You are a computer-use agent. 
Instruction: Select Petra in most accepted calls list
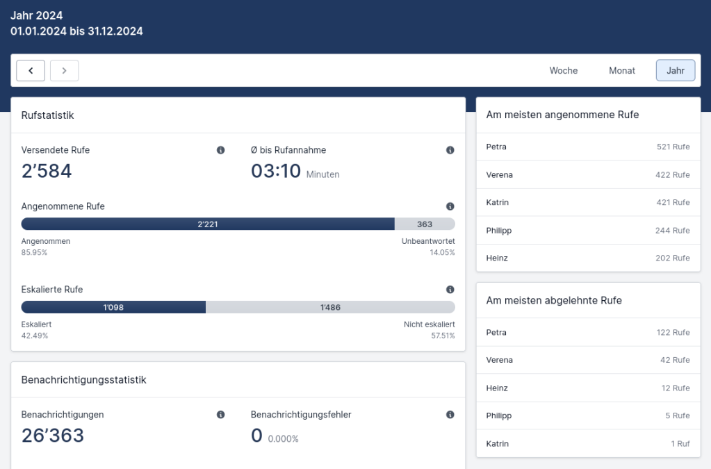pyautogui.click(x=588, y=147)
